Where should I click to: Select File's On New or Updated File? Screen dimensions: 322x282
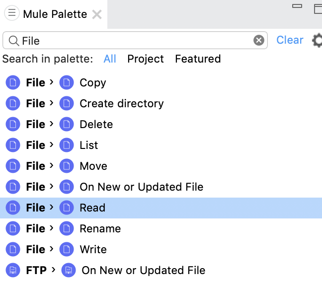pyautogui.click(x=142, y=187)
